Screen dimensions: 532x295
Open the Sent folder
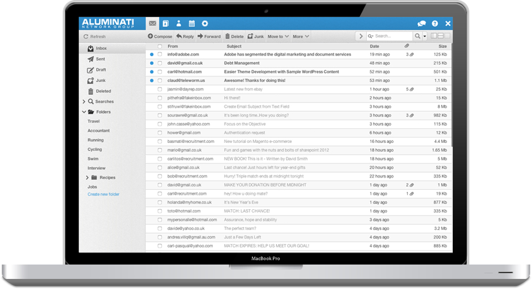[x=100, y=59]
